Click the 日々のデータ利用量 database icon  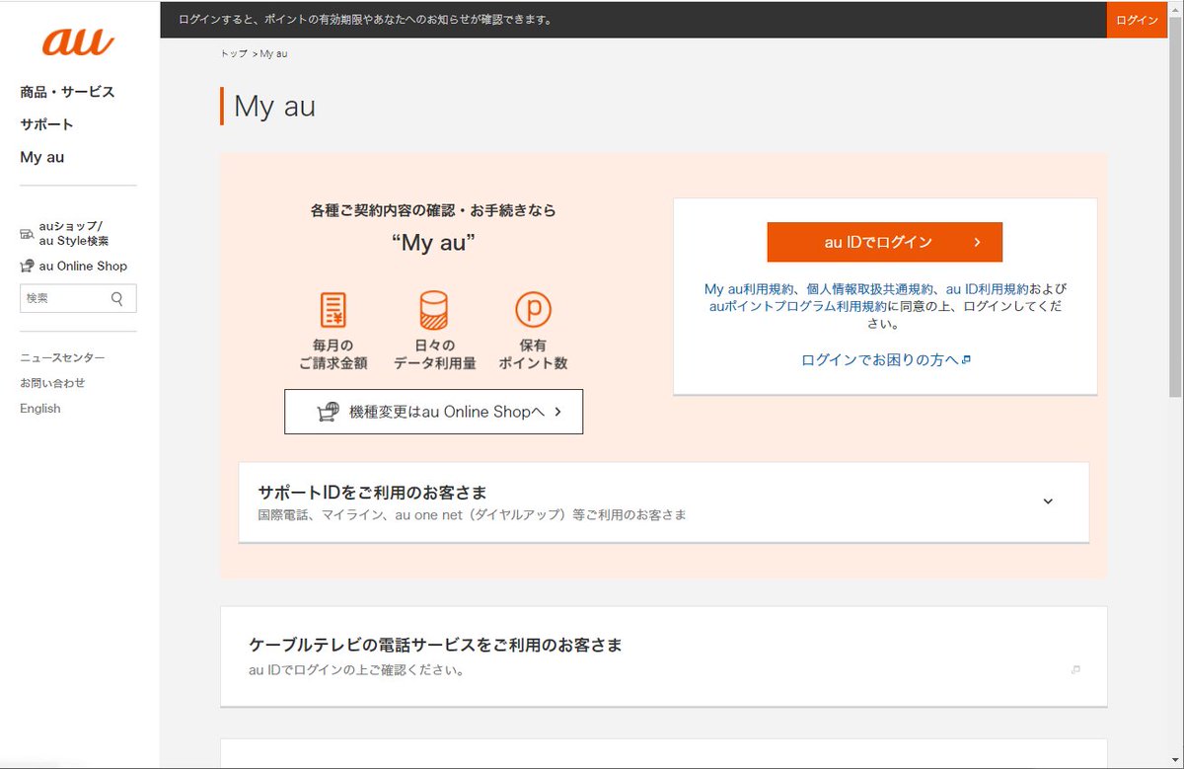click(x=434, y=310)
